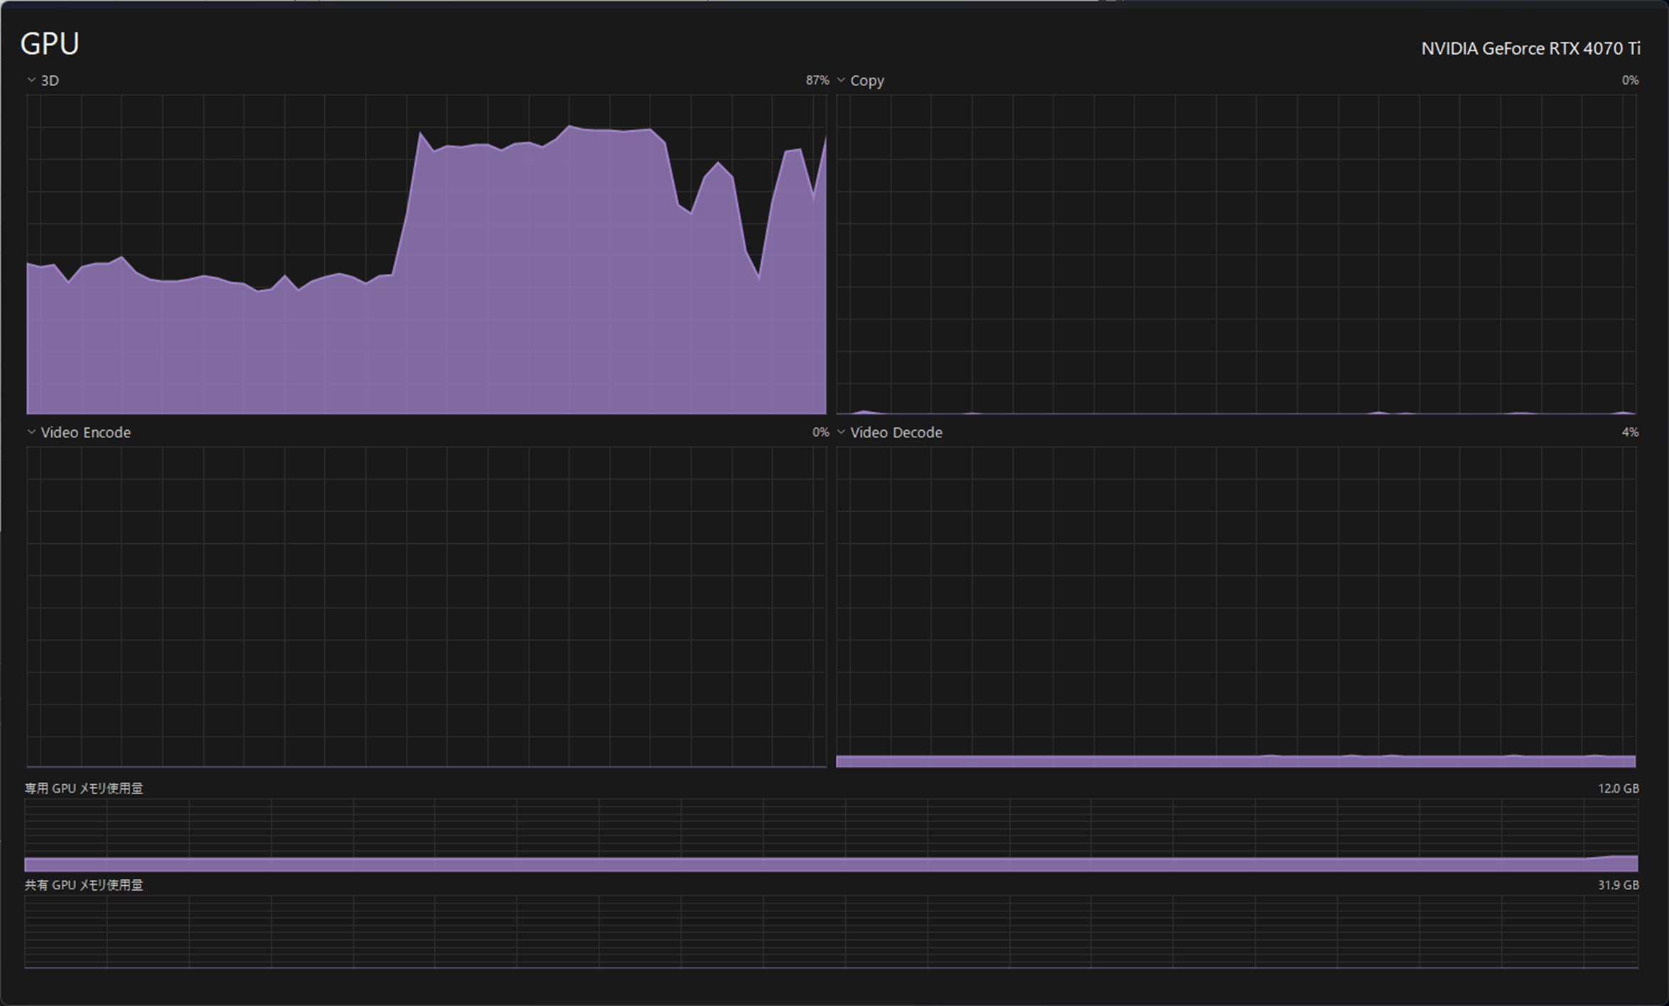Click the 12.0 GB memory limit label
Screen dimensions: 1669x1006
(1618, 788)
